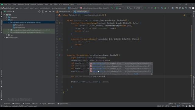The width and height of the screenshot is (195, 110).
Task: Click the editor vertical scrollbar
Action: 191,61
